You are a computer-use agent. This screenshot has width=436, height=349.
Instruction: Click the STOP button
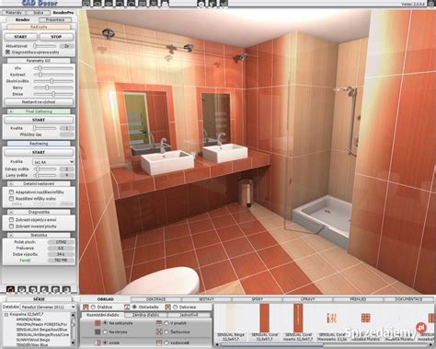[56, 37]
